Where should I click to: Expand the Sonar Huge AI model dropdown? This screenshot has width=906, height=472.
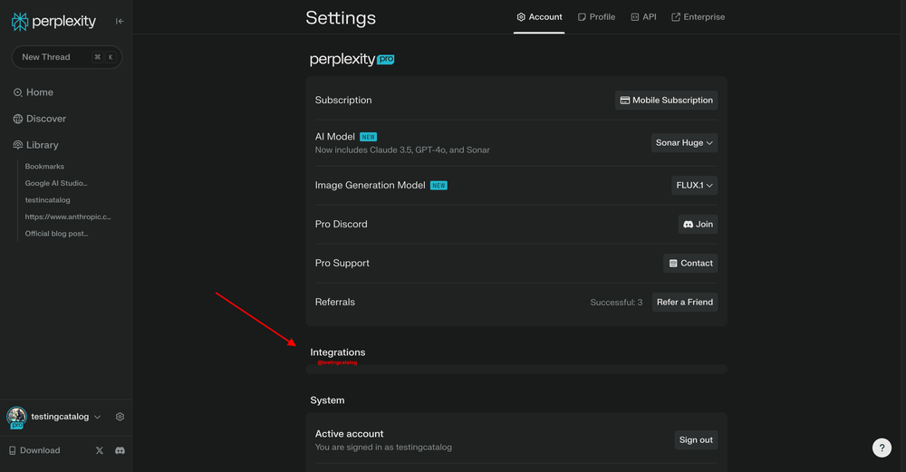click(x=684, y=142)
